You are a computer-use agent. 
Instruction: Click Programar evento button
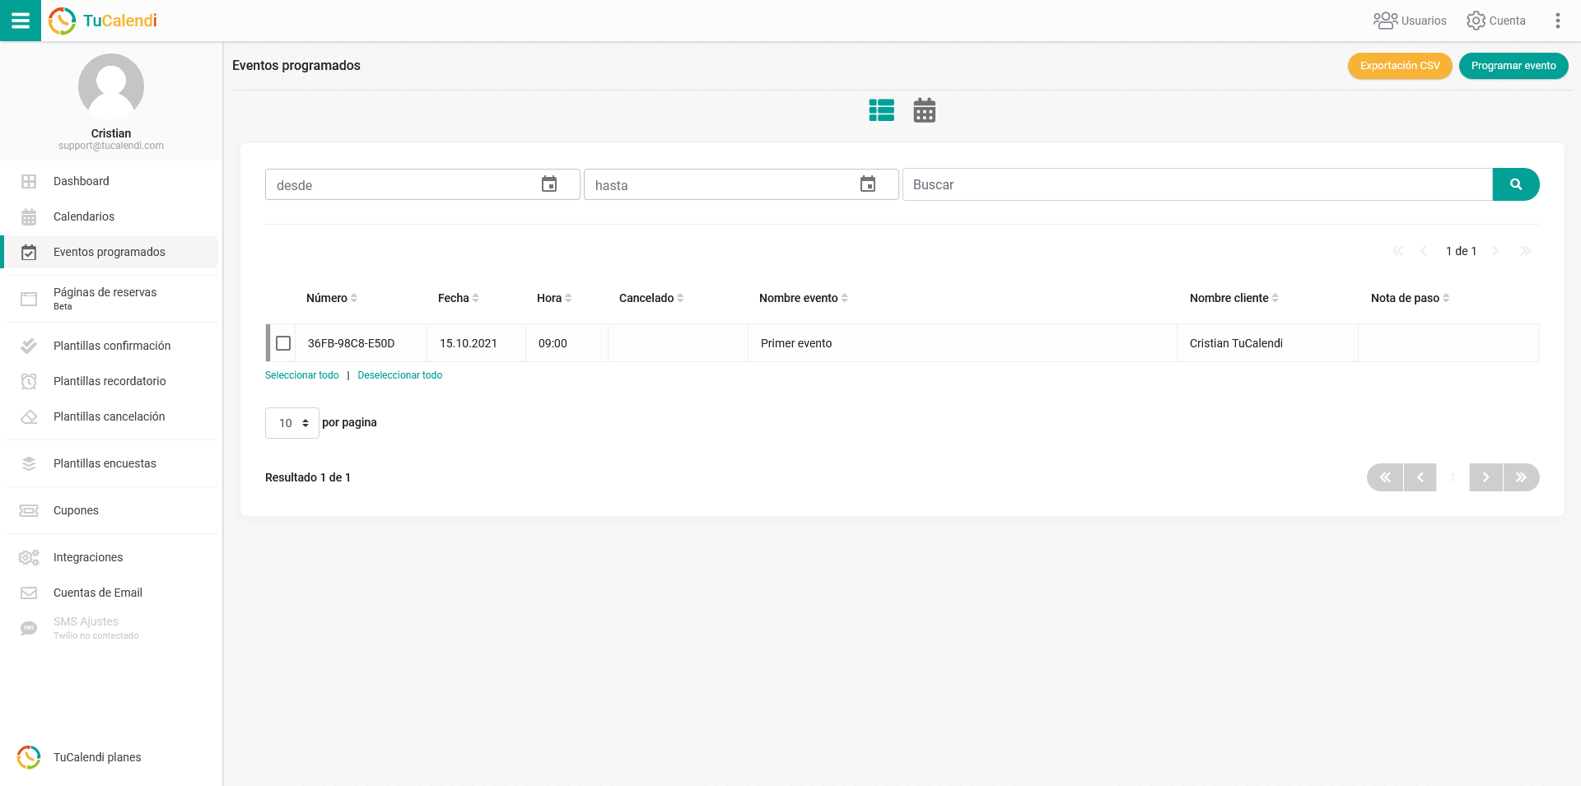click(x=1513, y=66)
